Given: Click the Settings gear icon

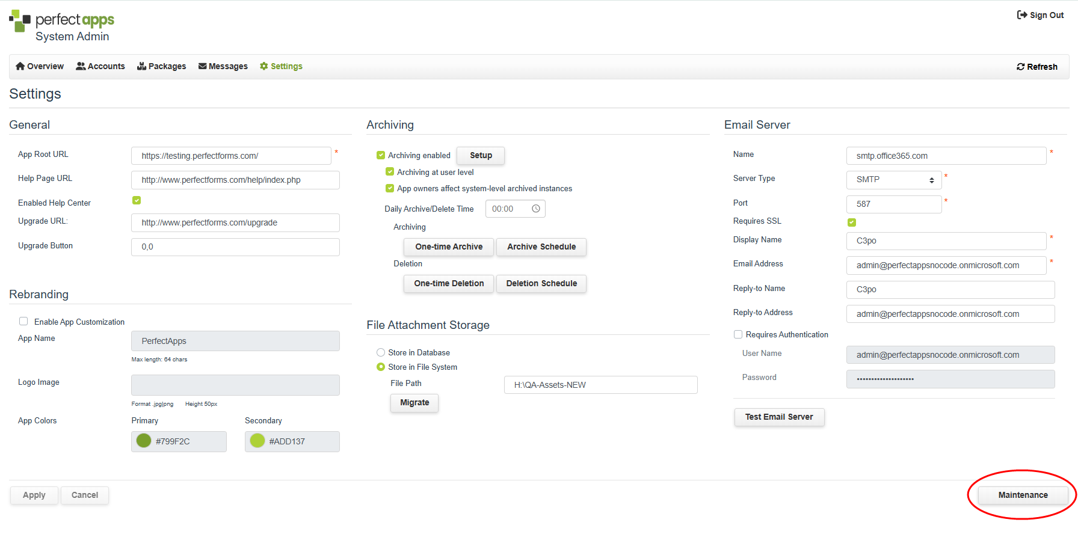Looking at the screenshot, I should [x=264, y=66].
